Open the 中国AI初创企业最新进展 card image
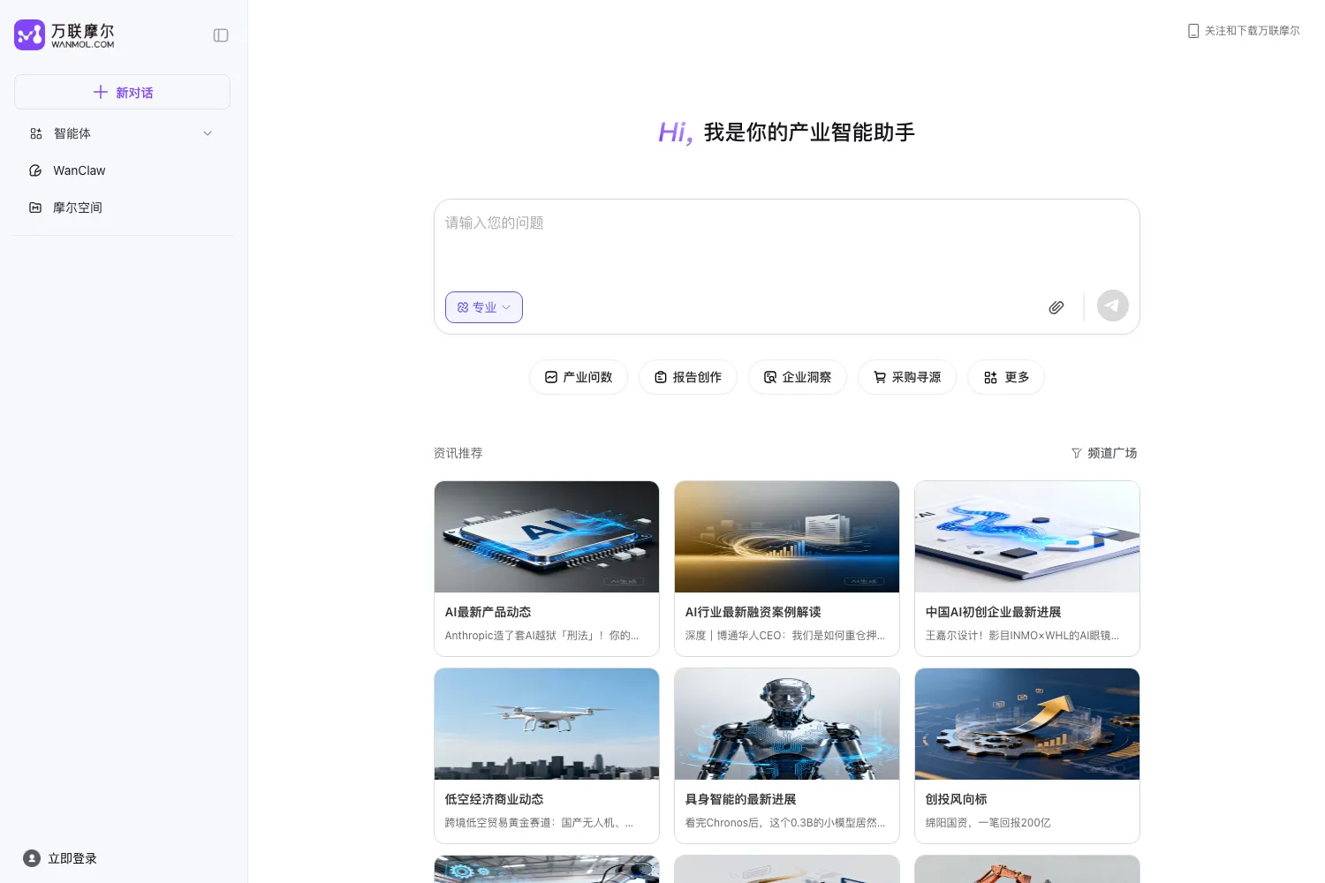This screenshot has height=883, width=1325. [x=1027, y=537]
